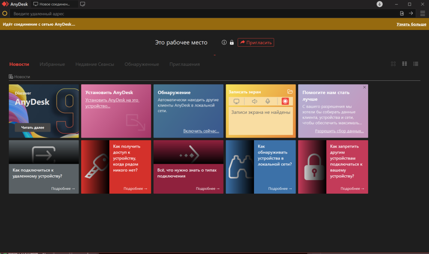Image resolution: width=429 pixels, height=254 pixels.
Task: Open the 'Недавние Сеансы' tab
Action: tap(95, 64)
